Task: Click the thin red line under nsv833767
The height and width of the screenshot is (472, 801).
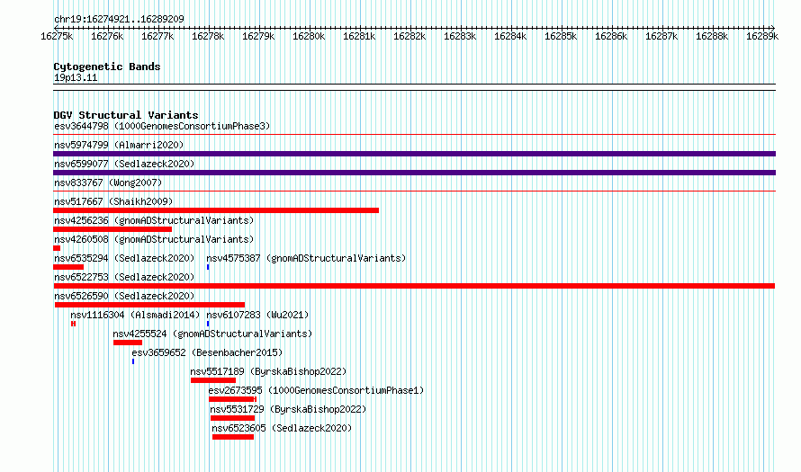Action: [414, 191]
